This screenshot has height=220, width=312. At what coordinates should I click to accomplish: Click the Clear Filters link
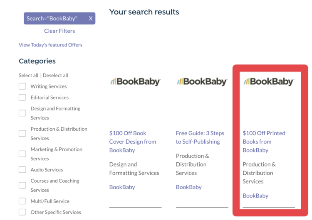(x=59, y=31)
